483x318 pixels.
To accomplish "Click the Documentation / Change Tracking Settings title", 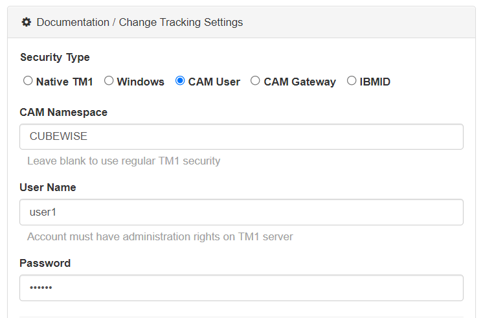I will (140, 22).
